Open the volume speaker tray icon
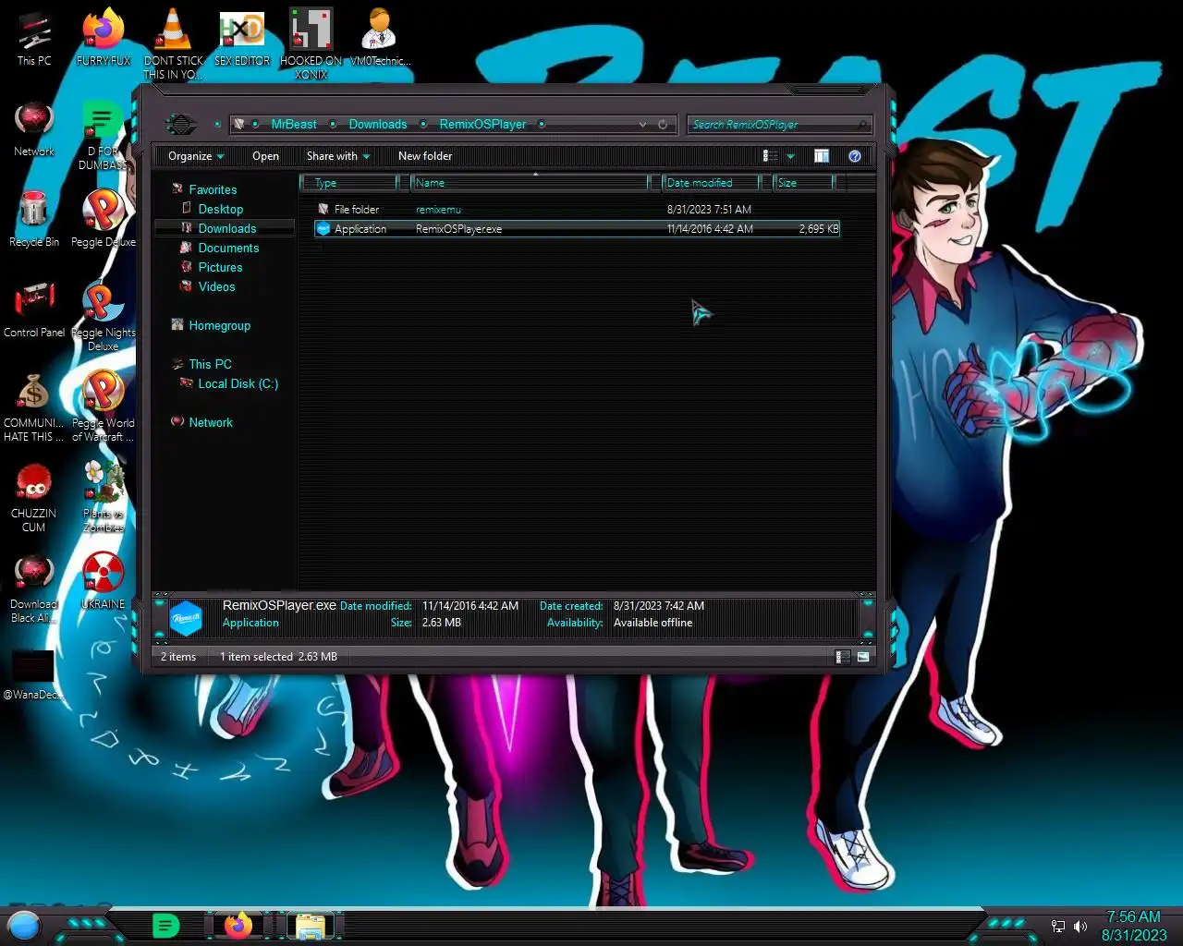Image resolution: width=1183 pixels, height=946 pixels. click(1080, 926)
